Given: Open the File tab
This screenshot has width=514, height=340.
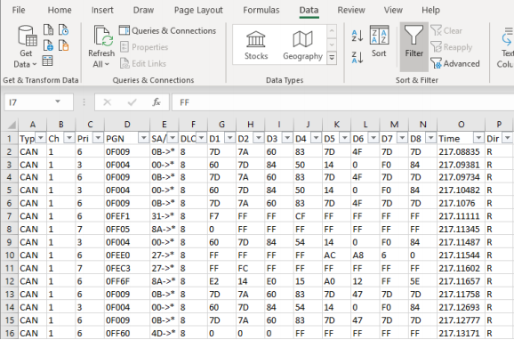Looking at the screenshot, I should tap(19, 10).
